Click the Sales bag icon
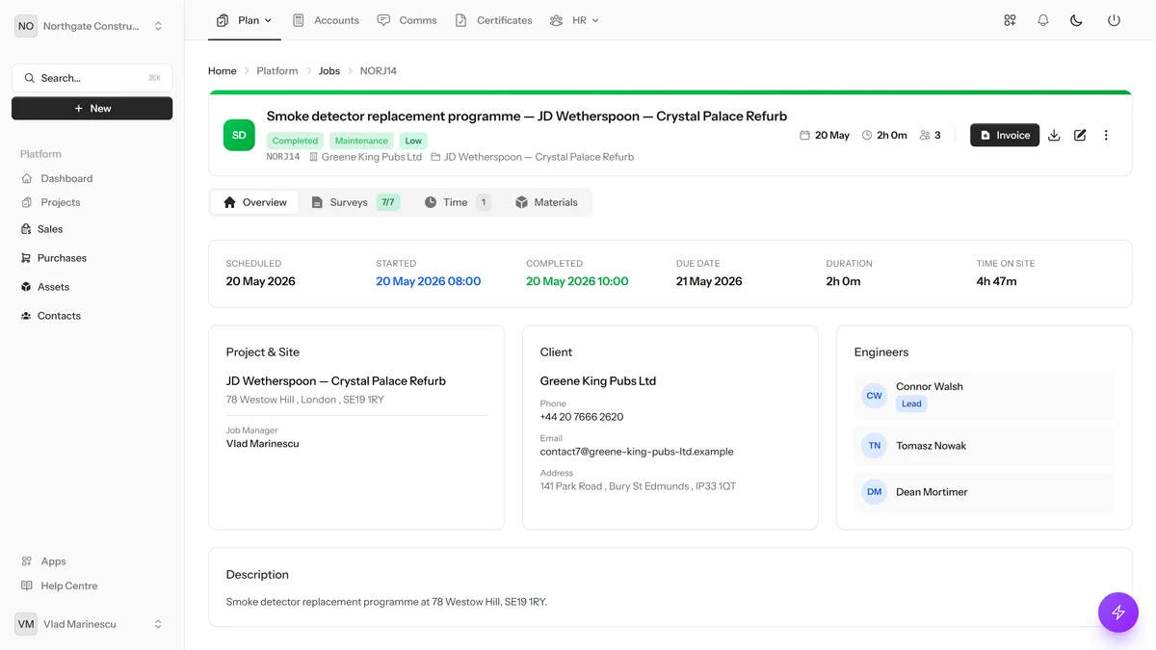Image resolution: width=1156 pixels, height=650 pixels. pyautogui.click(x=26, y=229)
